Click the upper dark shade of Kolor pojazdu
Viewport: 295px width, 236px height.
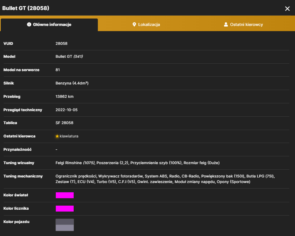click(64, 222)
